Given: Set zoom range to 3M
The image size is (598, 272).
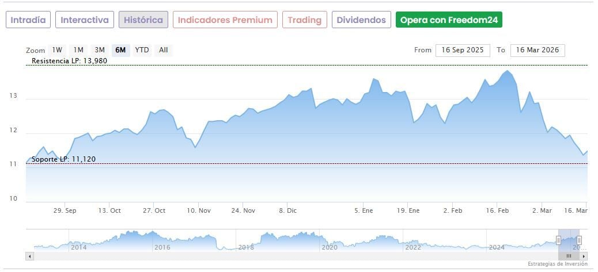Looking at the screenshot, I should click(100, 50).
